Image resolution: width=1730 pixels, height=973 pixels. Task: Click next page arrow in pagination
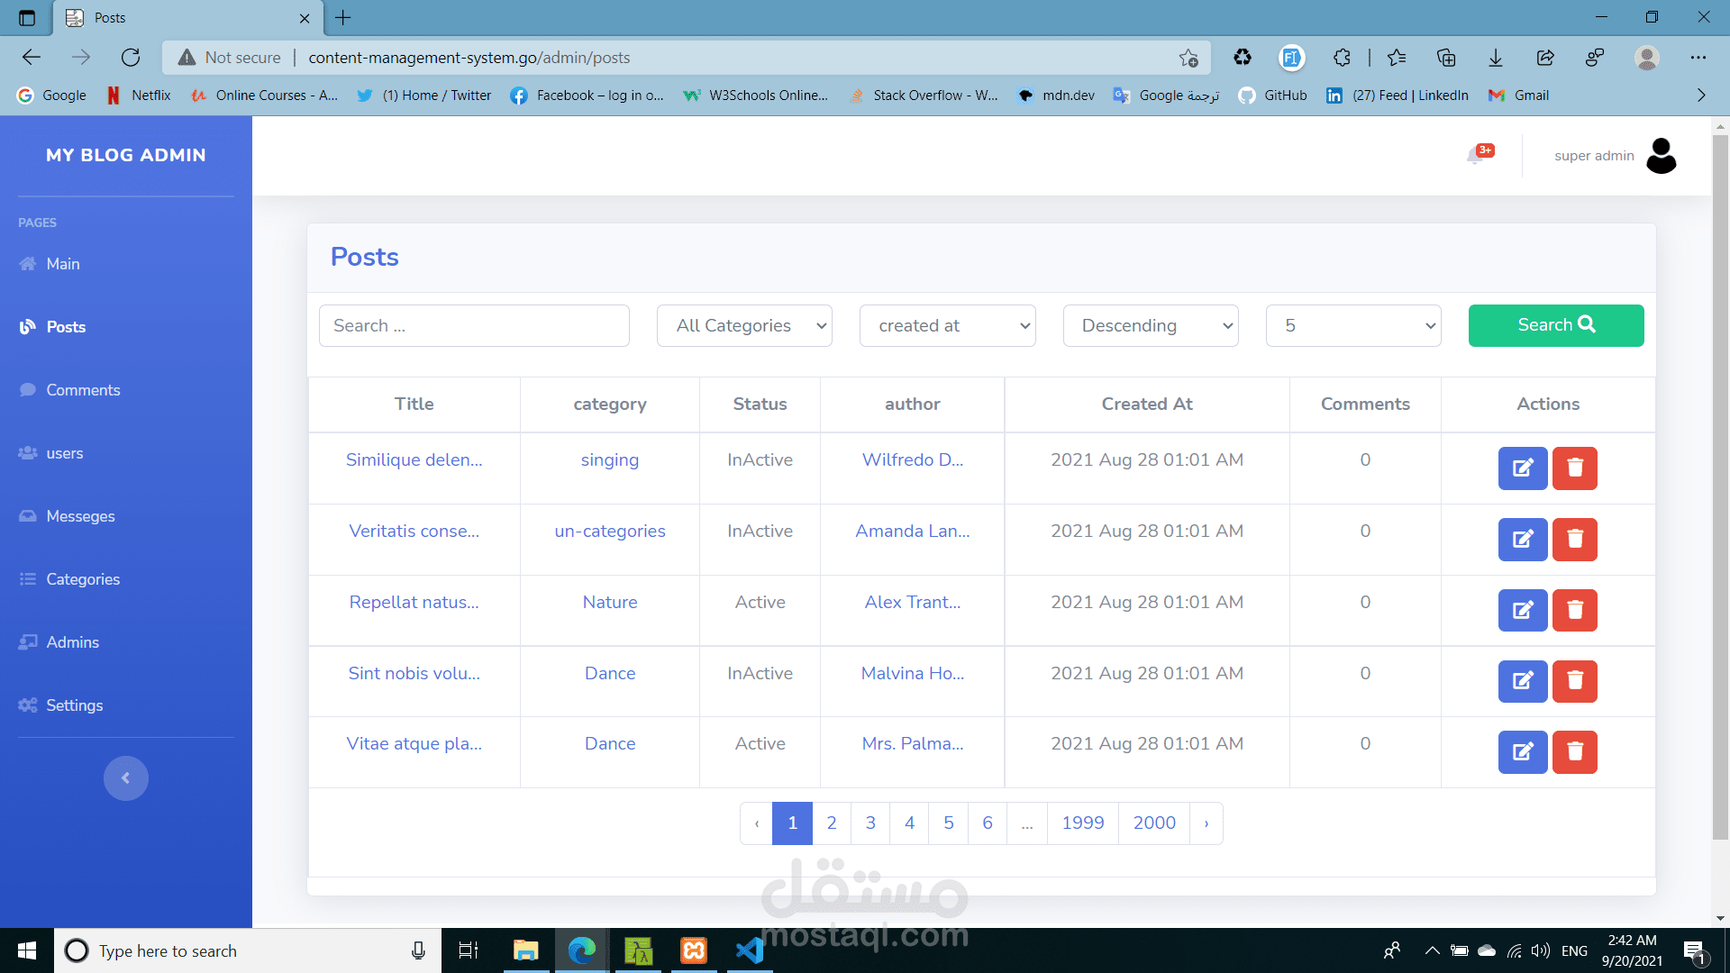(x=1206, y=823)
